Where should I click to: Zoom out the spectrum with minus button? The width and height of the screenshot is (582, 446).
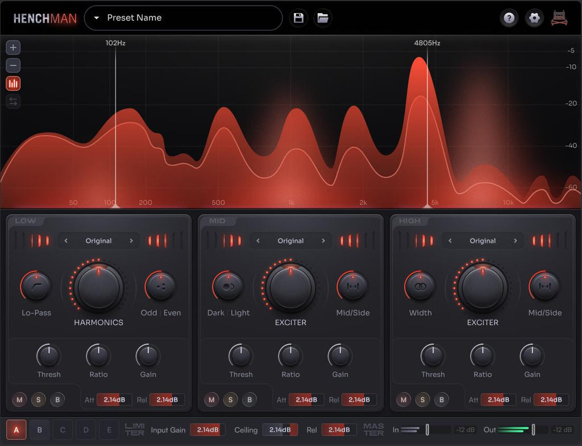pyautogui.click(x=13, y=66)
